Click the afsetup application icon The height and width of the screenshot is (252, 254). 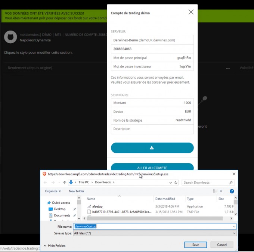tap(89, 206)
